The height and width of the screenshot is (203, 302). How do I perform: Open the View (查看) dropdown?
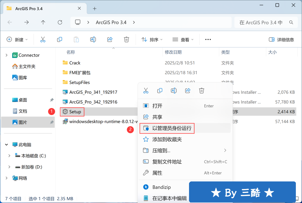[x=183, y=39]
